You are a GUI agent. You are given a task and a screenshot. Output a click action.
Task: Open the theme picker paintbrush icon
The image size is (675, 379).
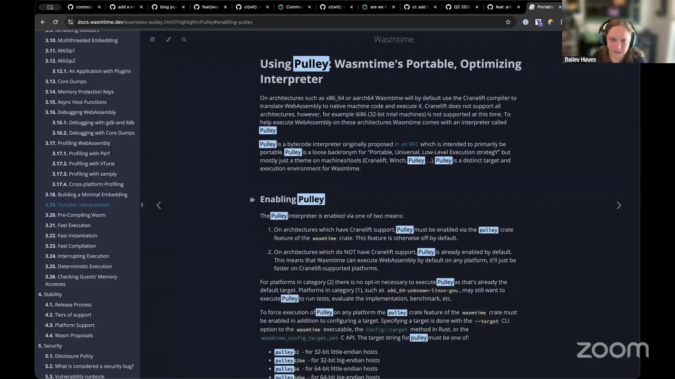coord(168,39)
